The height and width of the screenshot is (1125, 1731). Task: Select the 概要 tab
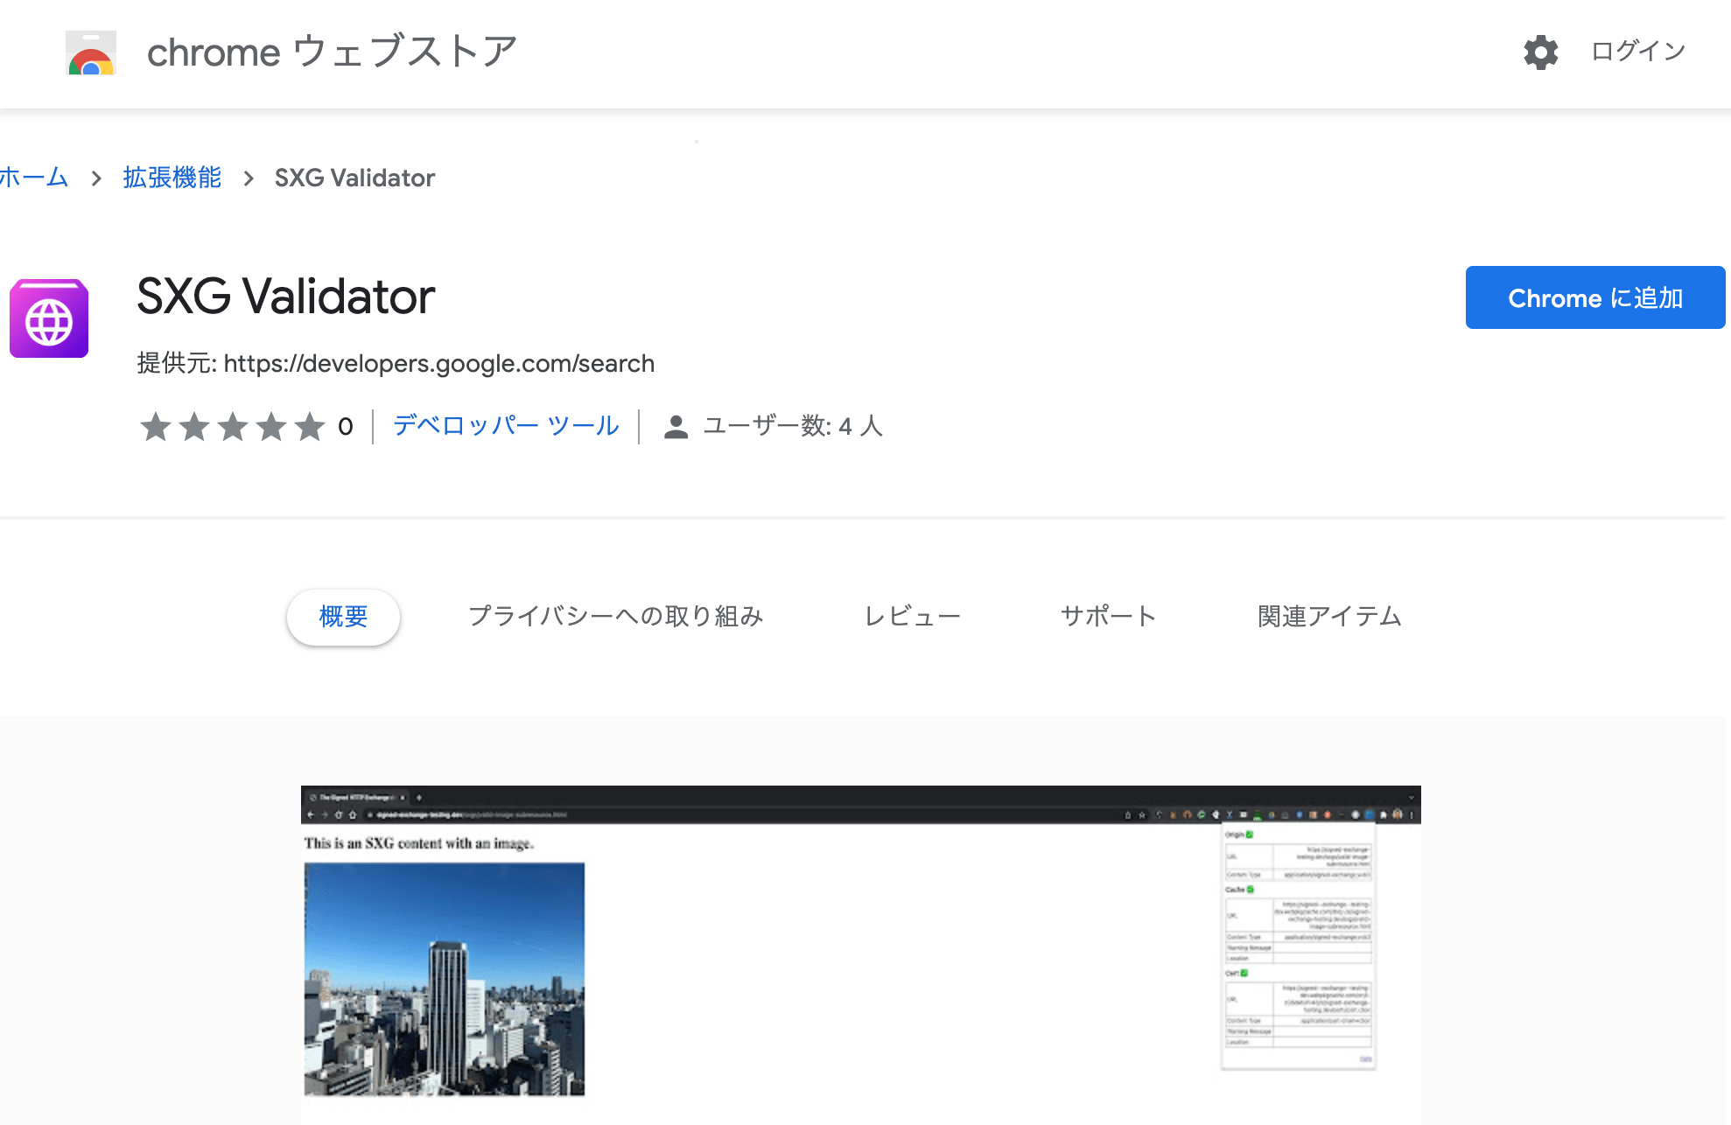pos(343,617)
